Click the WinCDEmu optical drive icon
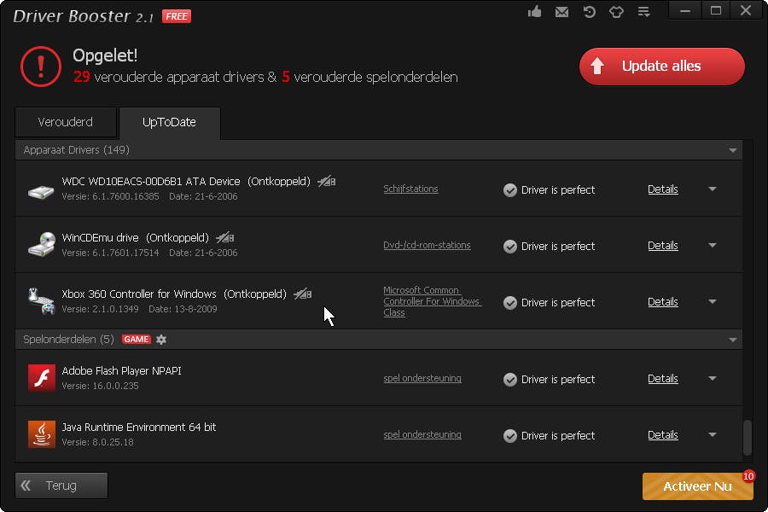Image resolution: width=768 pixels, height=512 pixels. 41,244
